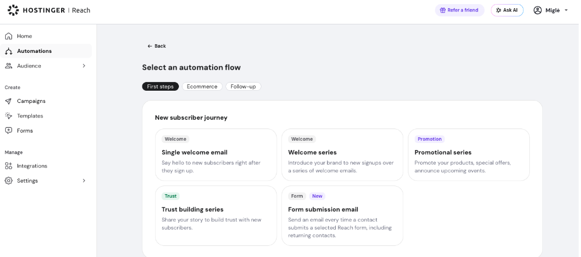Select the Ecommerce filter tab
This screenshot has height=257, width=581.
point(202,87)
